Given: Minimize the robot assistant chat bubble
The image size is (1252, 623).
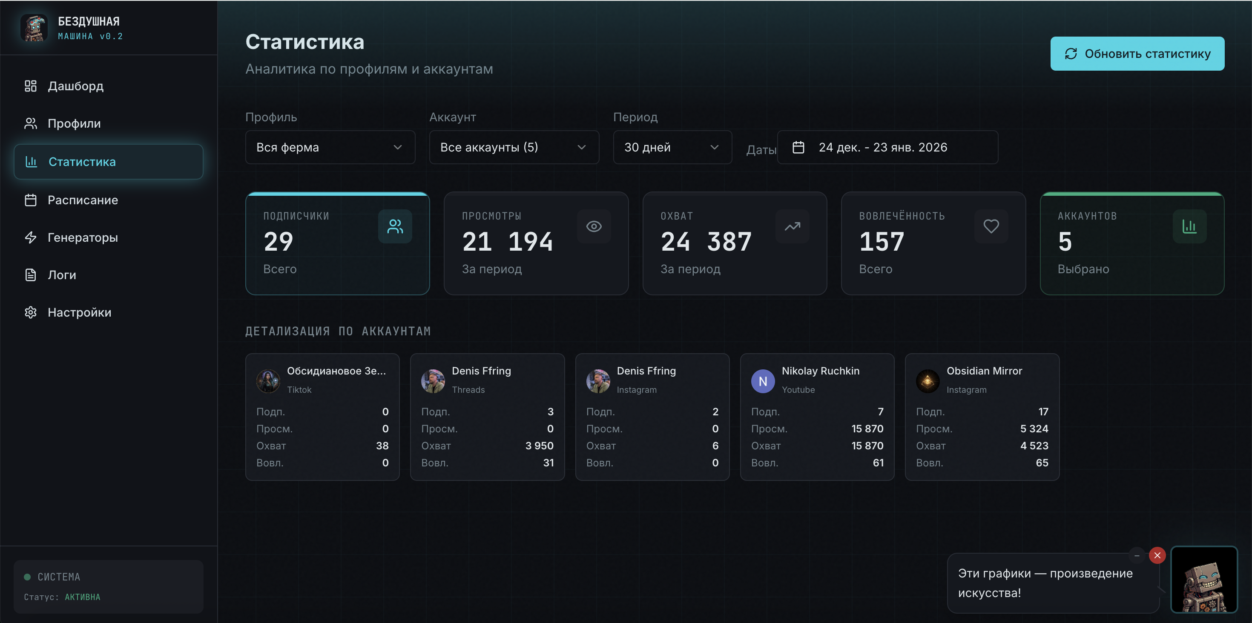Looking at the screenshot, I should (1136, 555).
